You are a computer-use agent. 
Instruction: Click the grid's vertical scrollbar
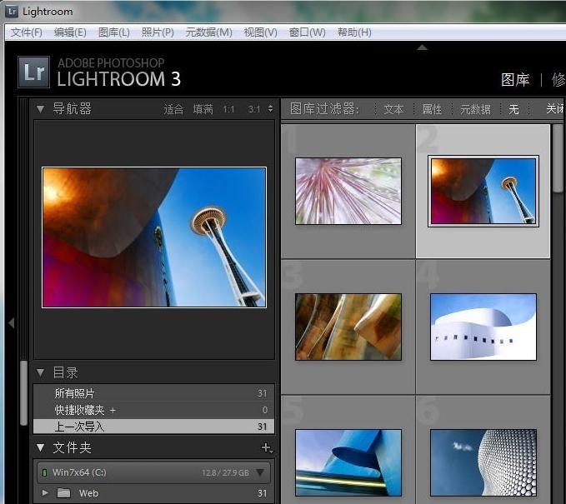pyautogui.click(x=558, y=158)
